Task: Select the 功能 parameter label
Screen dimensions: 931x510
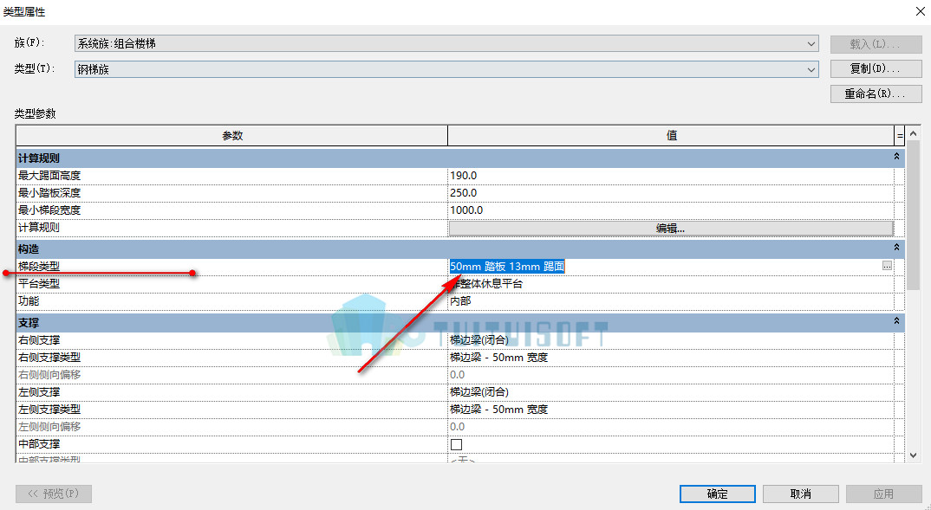Action: pyautogui.click(x=29, y=300)
